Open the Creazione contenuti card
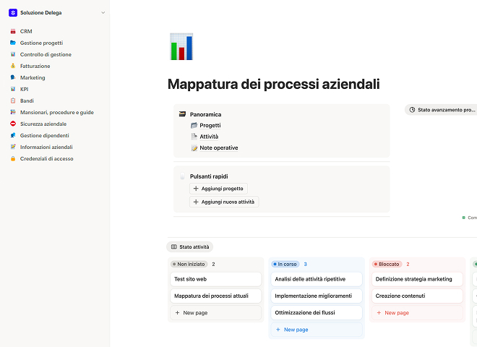Image resolution: width=477 pixels, height=347 pixels. [418, 296]
